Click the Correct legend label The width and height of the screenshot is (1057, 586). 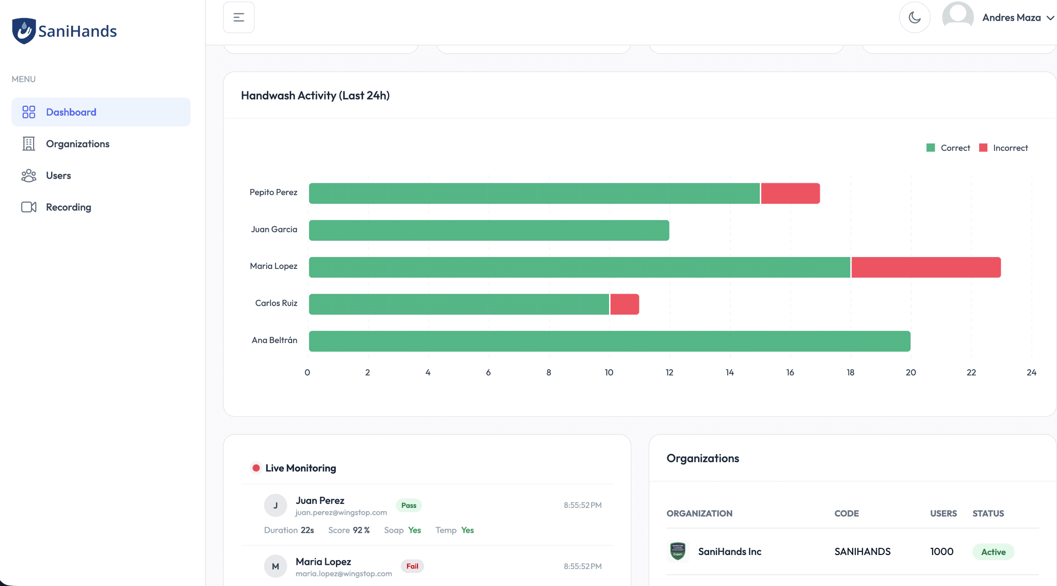pyautogui.click(x=955, y=148)
